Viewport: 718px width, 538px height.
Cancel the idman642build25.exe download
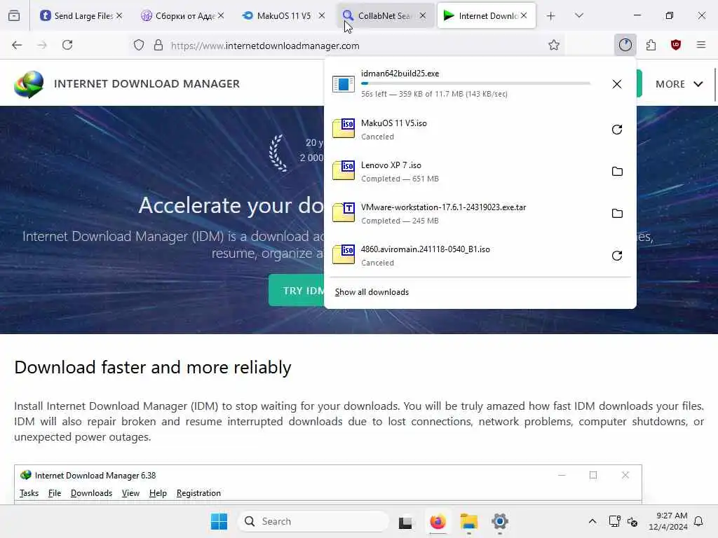617,84
